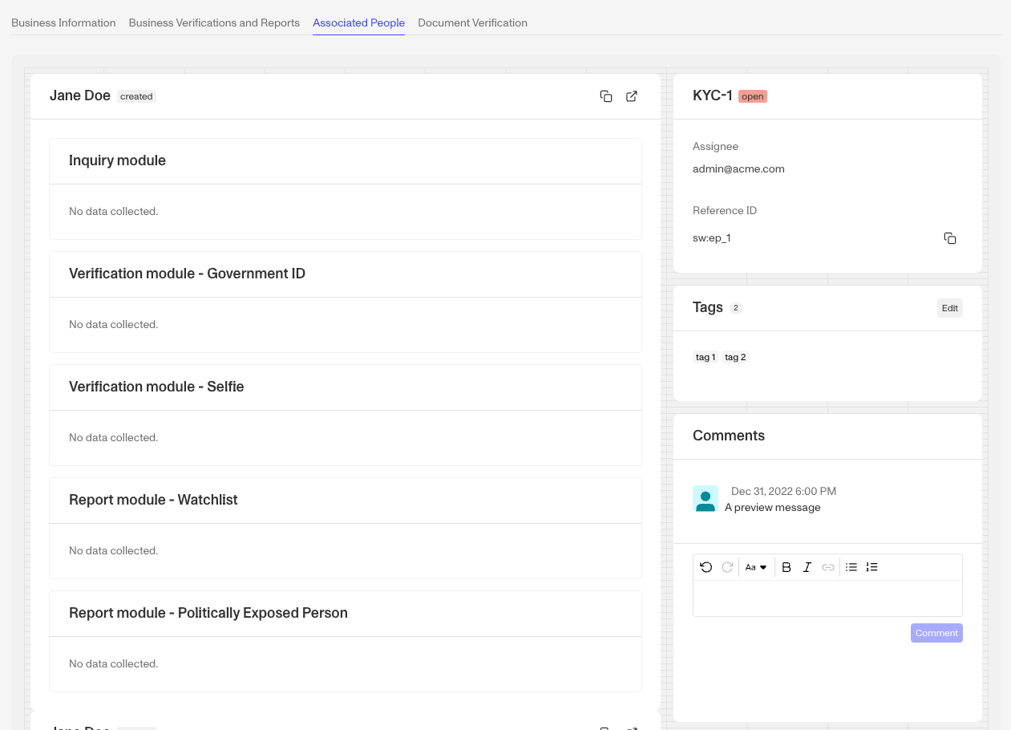This screenshot has width=1011, height=730.
Task: Click Verification module - Selfie heading
Action: point(156,387)
